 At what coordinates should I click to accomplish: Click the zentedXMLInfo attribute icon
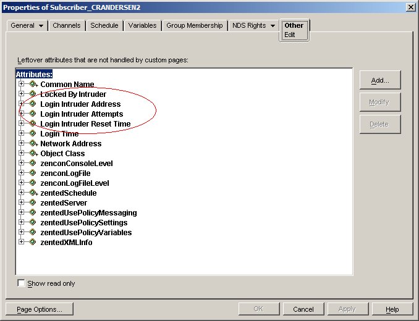[x=33, y=242]
